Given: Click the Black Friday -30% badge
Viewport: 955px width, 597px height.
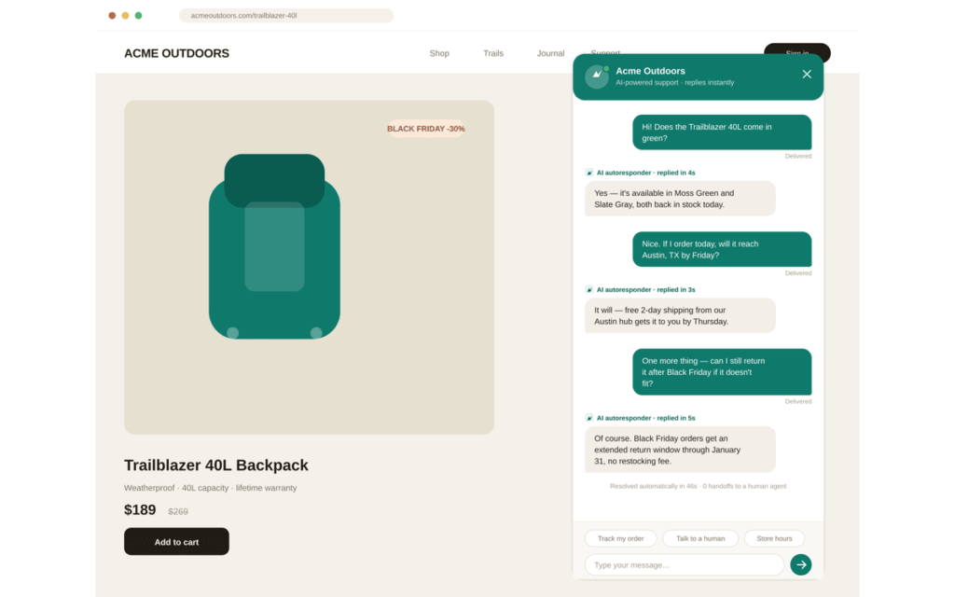Looking at the screenshot, I should coord(425,129).
